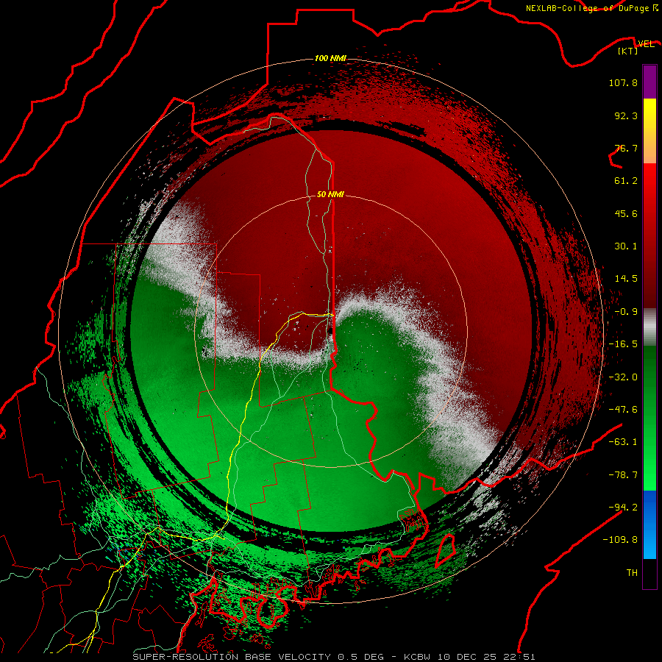
Task: Select the 92.3 velocity scale value
Action: coord(626,115)
